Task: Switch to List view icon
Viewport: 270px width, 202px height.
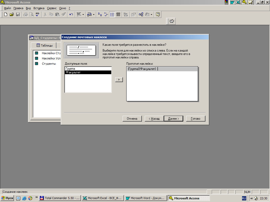Action: [112, 14]
